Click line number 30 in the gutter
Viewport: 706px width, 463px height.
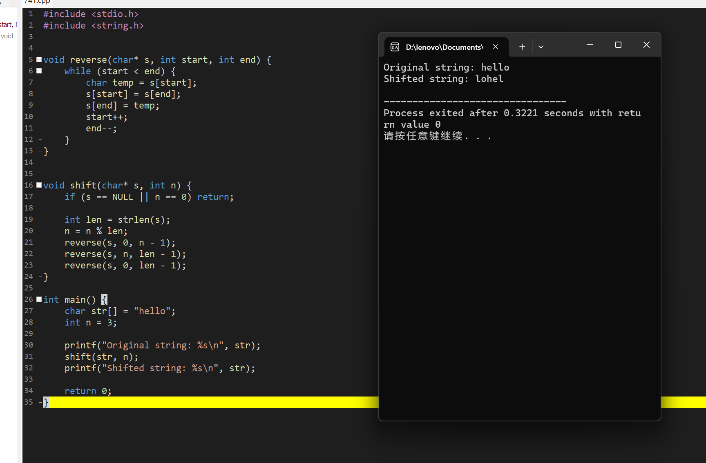(29, 345)
